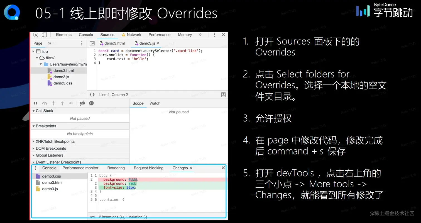Click the #ddd color swatch value
This screenshot has width=421, height=223.
pos(133,180)
